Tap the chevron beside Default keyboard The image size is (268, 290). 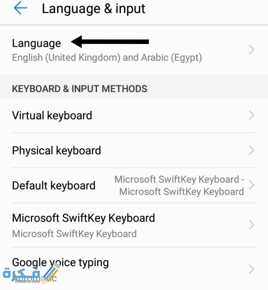pyautogui.click(x=251, y=185)
